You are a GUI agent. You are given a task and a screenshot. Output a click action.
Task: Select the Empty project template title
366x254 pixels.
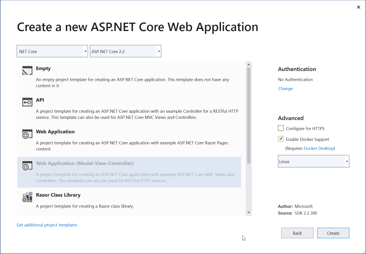pos(43,69)
